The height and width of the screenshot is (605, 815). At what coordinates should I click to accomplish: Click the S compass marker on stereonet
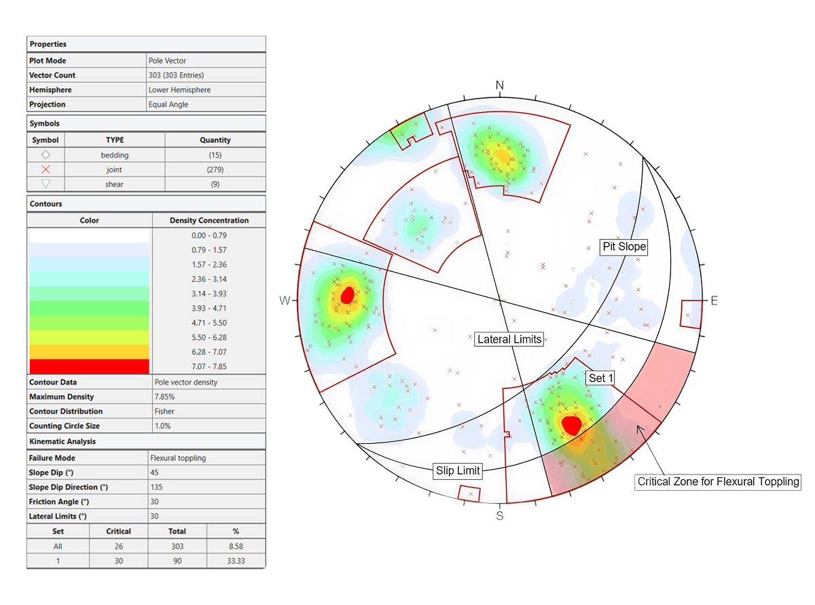[500, 516]
